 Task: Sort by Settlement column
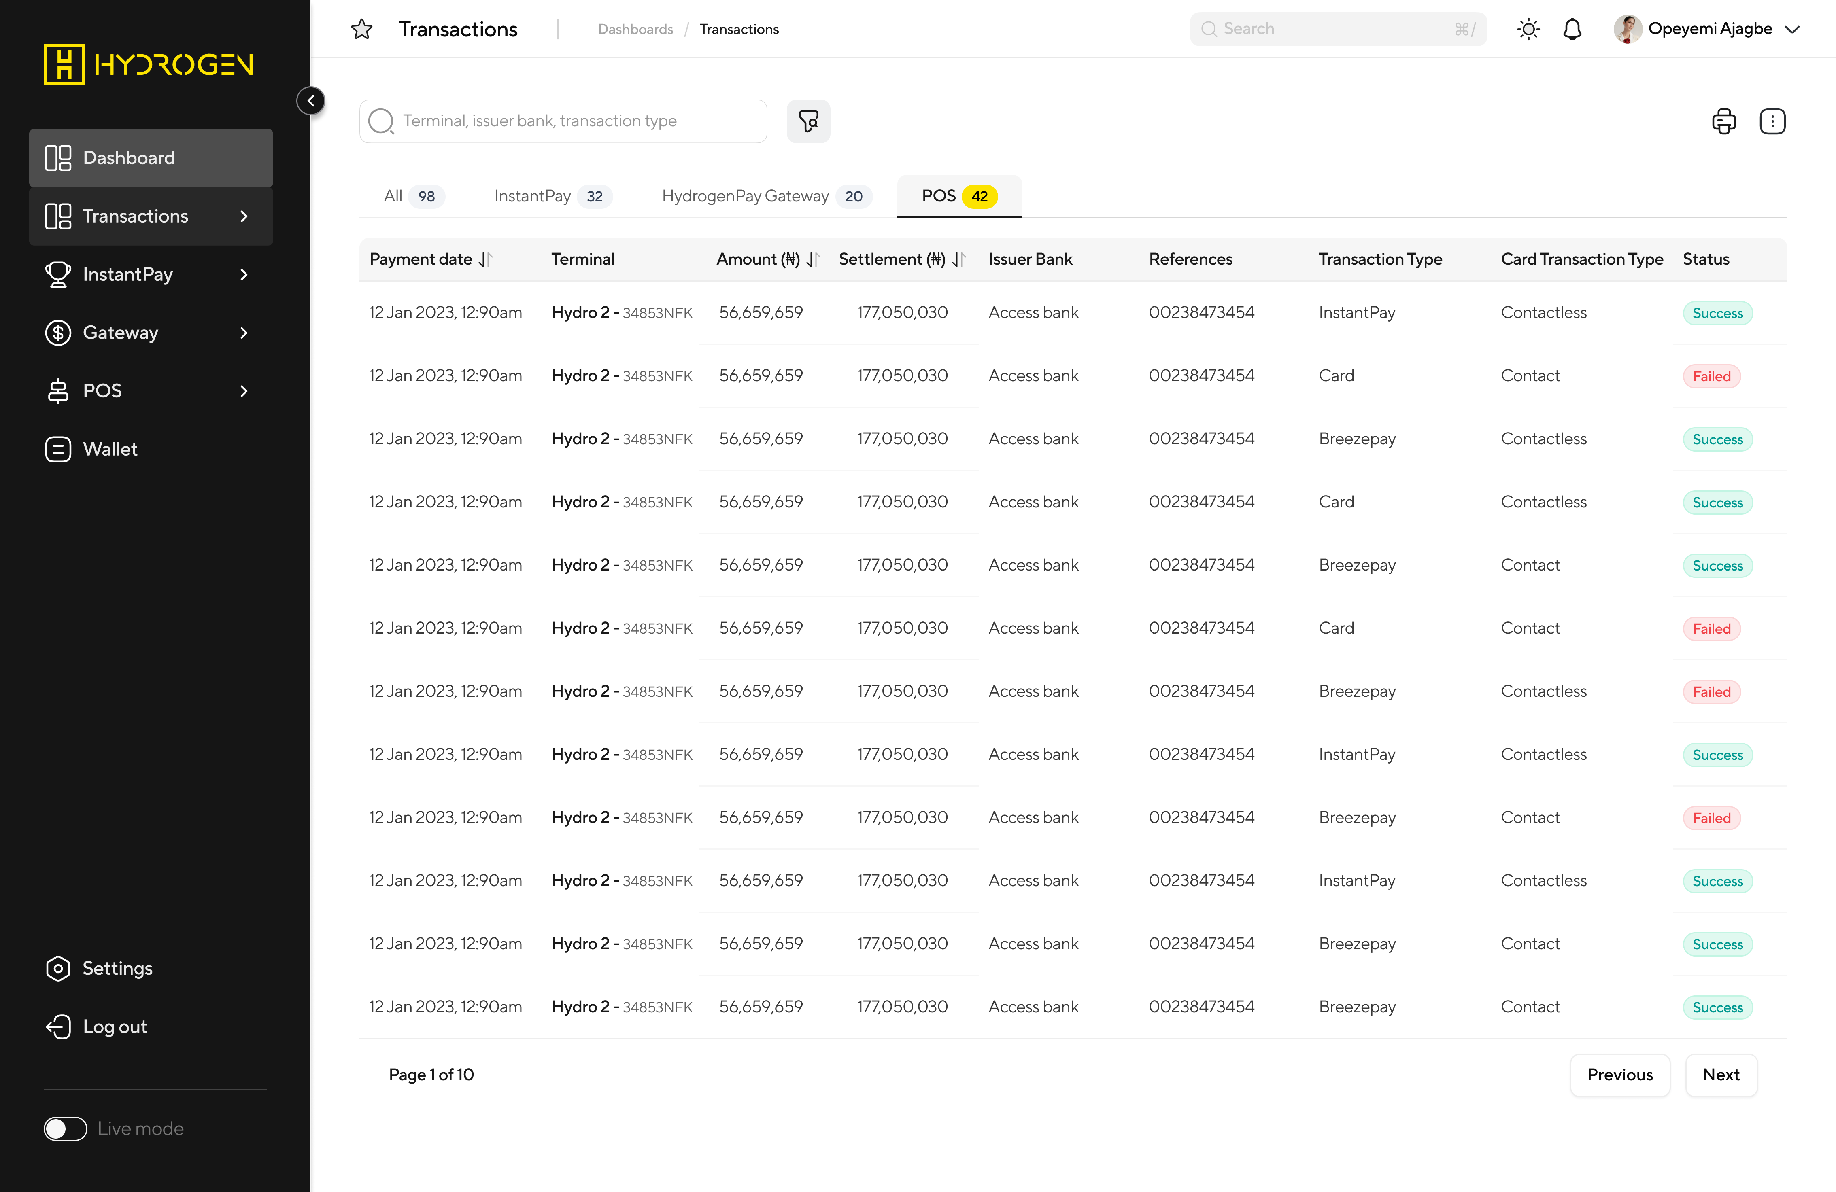(958, 260)
